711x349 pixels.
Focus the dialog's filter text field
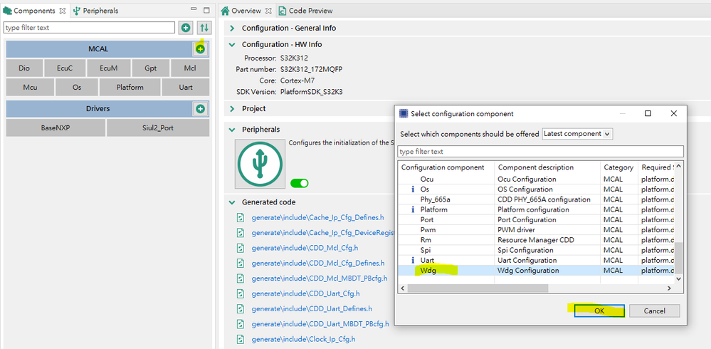[540, 151]
